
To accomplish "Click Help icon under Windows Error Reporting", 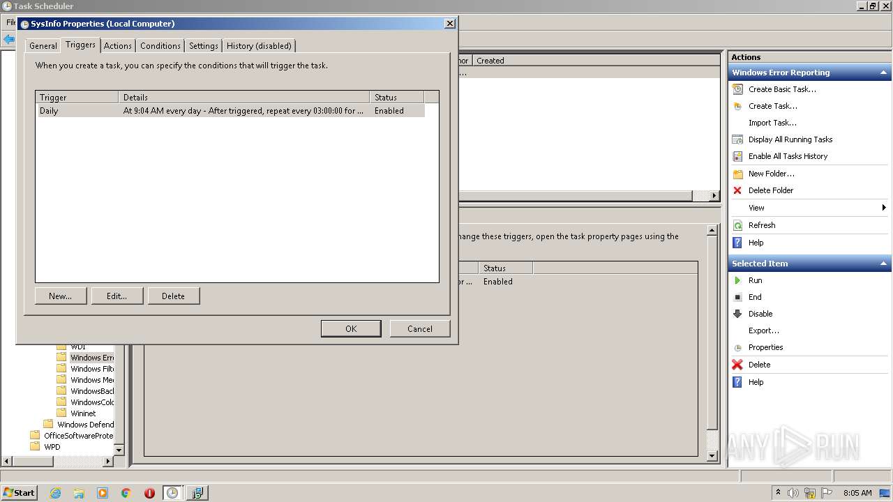I will click(737, 243).
